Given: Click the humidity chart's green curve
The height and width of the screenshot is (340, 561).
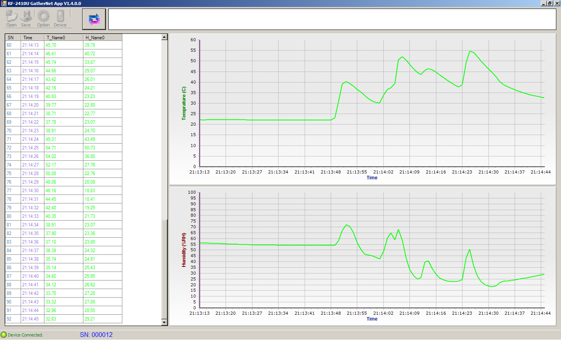Looking at the screenshot, I should (x=372, y=256).
